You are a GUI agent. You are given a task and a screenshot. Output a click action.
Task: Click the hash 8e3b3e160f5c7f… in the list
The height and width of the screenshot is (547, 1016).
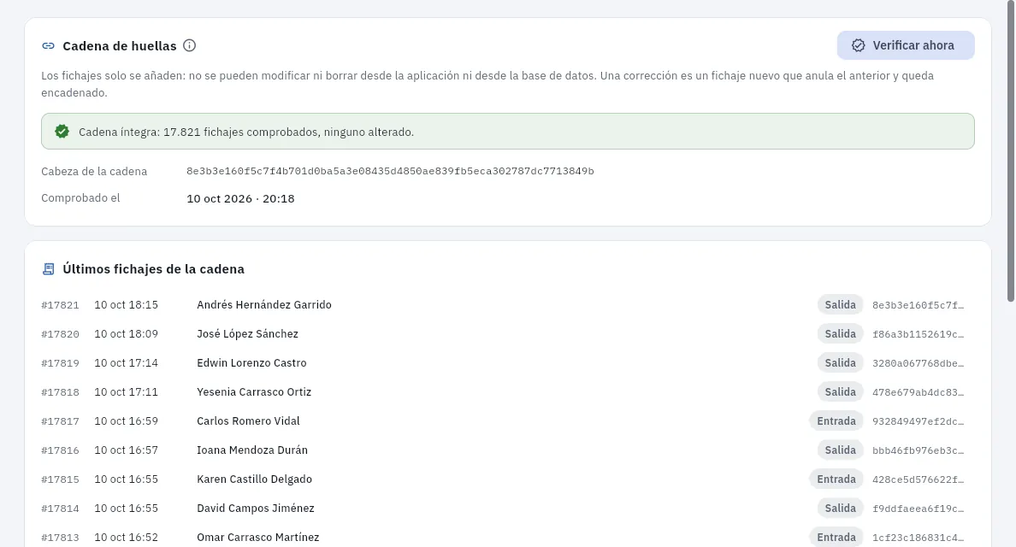pyautogui.click(x=919, y=305)
